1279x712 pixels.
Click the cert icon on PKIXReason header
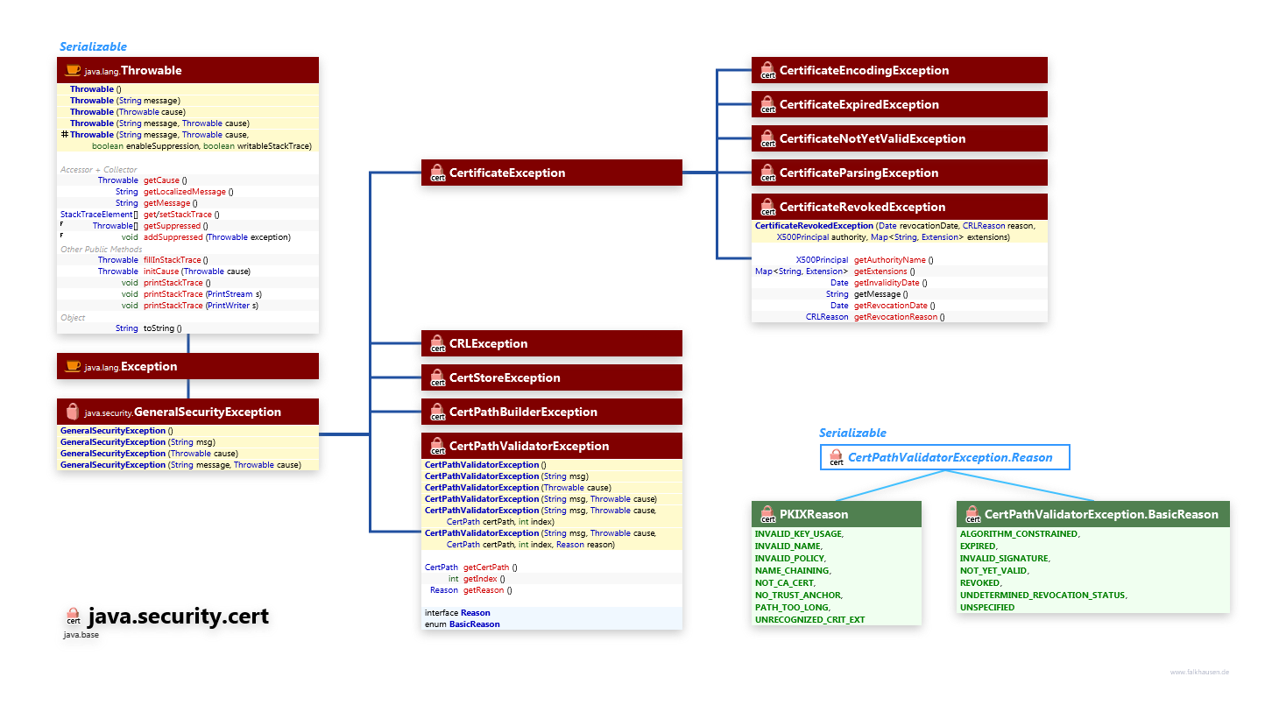pos(768,514)
